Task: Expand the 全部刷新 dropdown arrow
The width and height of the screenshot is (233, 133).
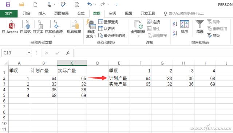Action: 139,36
